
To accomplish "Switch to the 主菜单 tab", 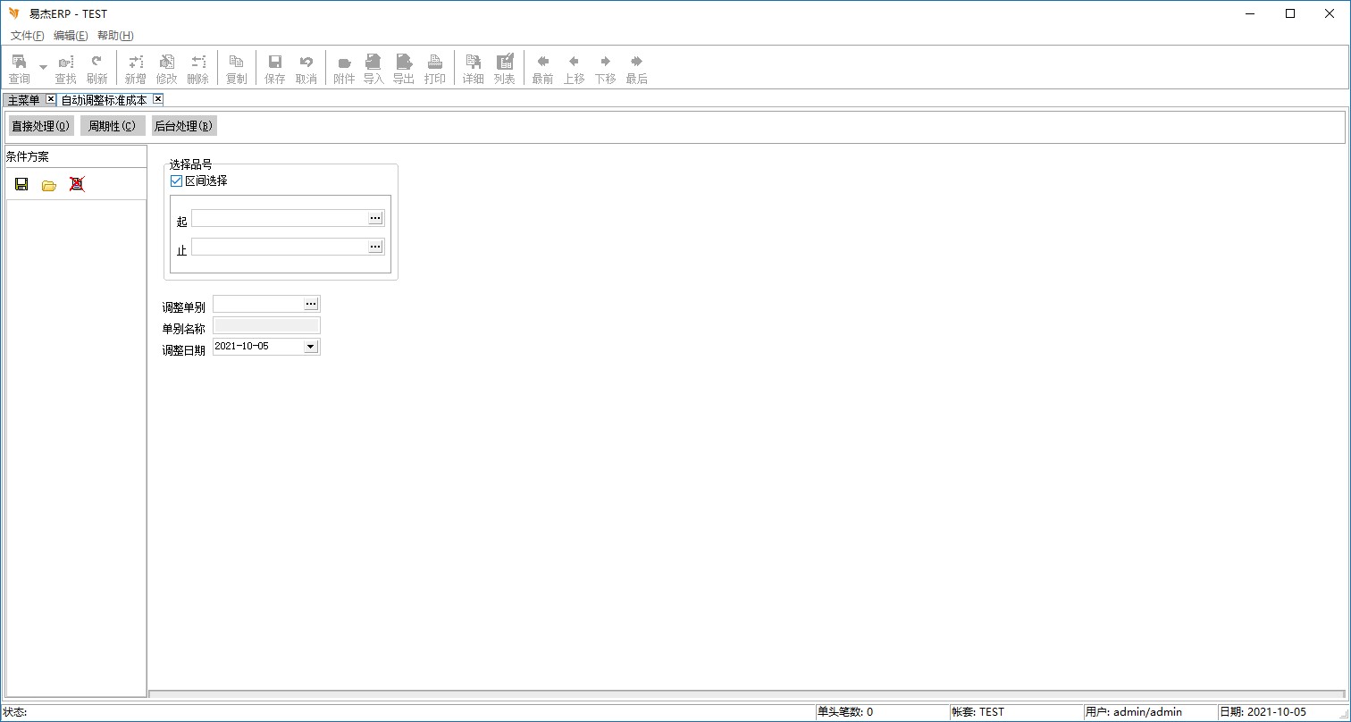I will 24,100.
